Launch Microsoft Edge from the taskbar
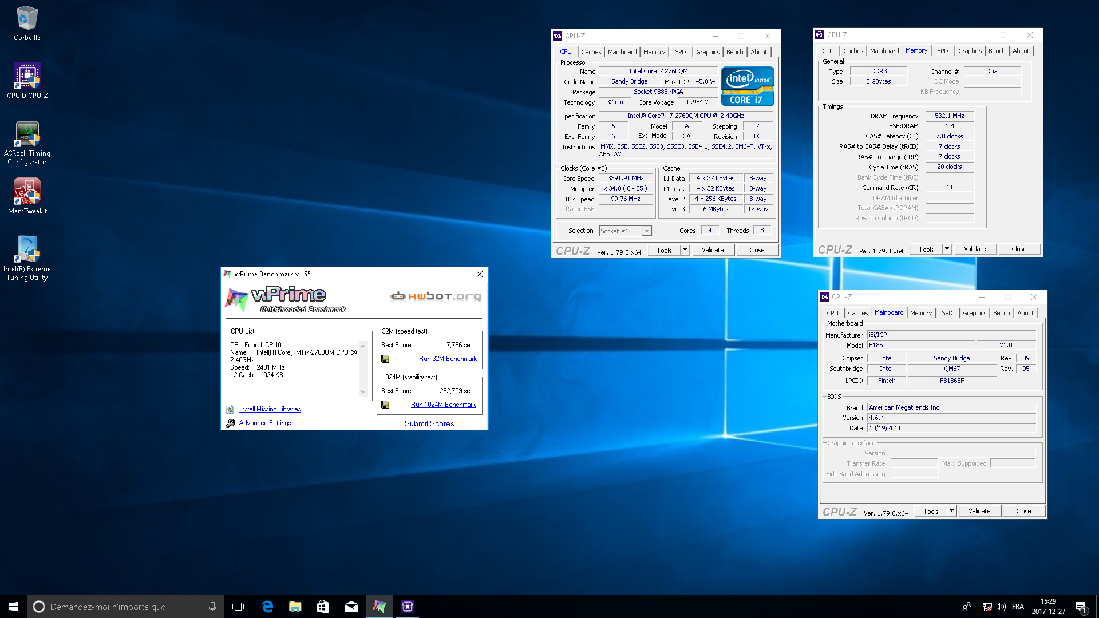 point(267,607)
